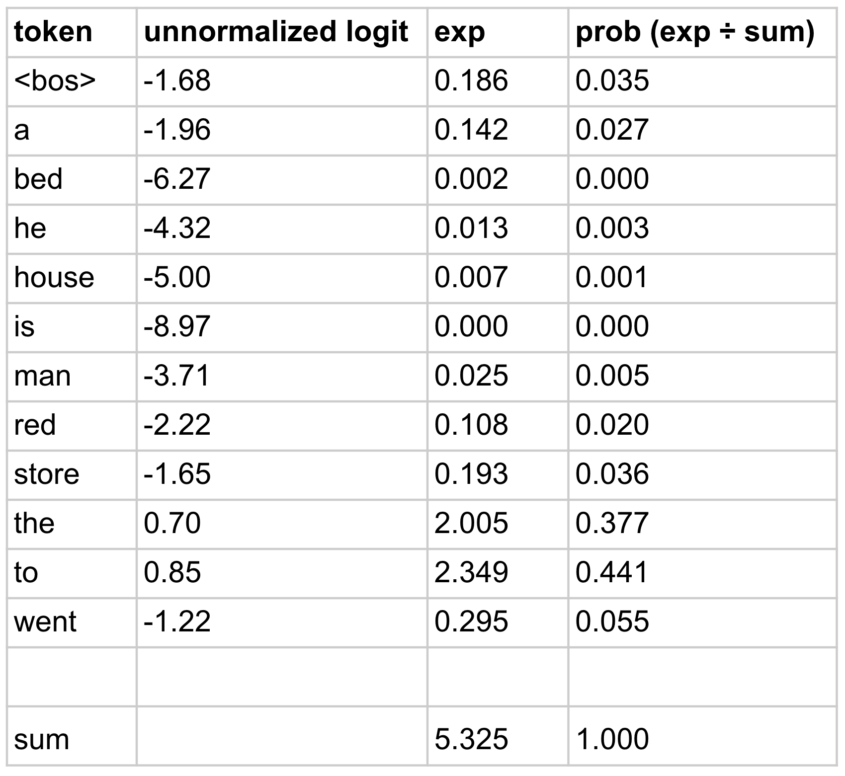The width and height of the screenshot is (845, 776).
Task: Select the logit value -1.96
Action: coord(177,130)
